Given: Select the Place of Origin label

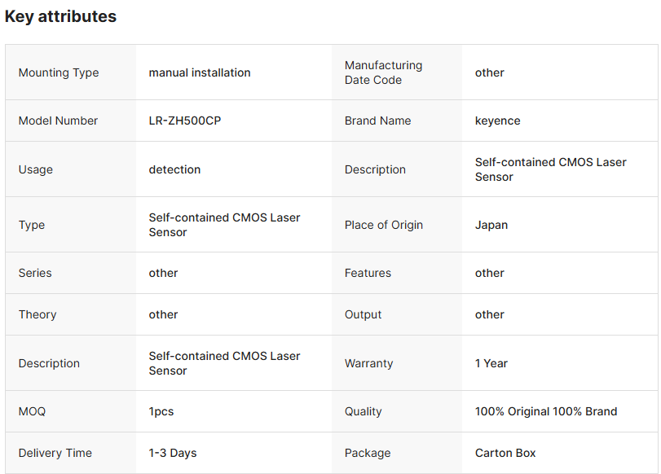Looking at the screenshot, I should coord(384,225).
